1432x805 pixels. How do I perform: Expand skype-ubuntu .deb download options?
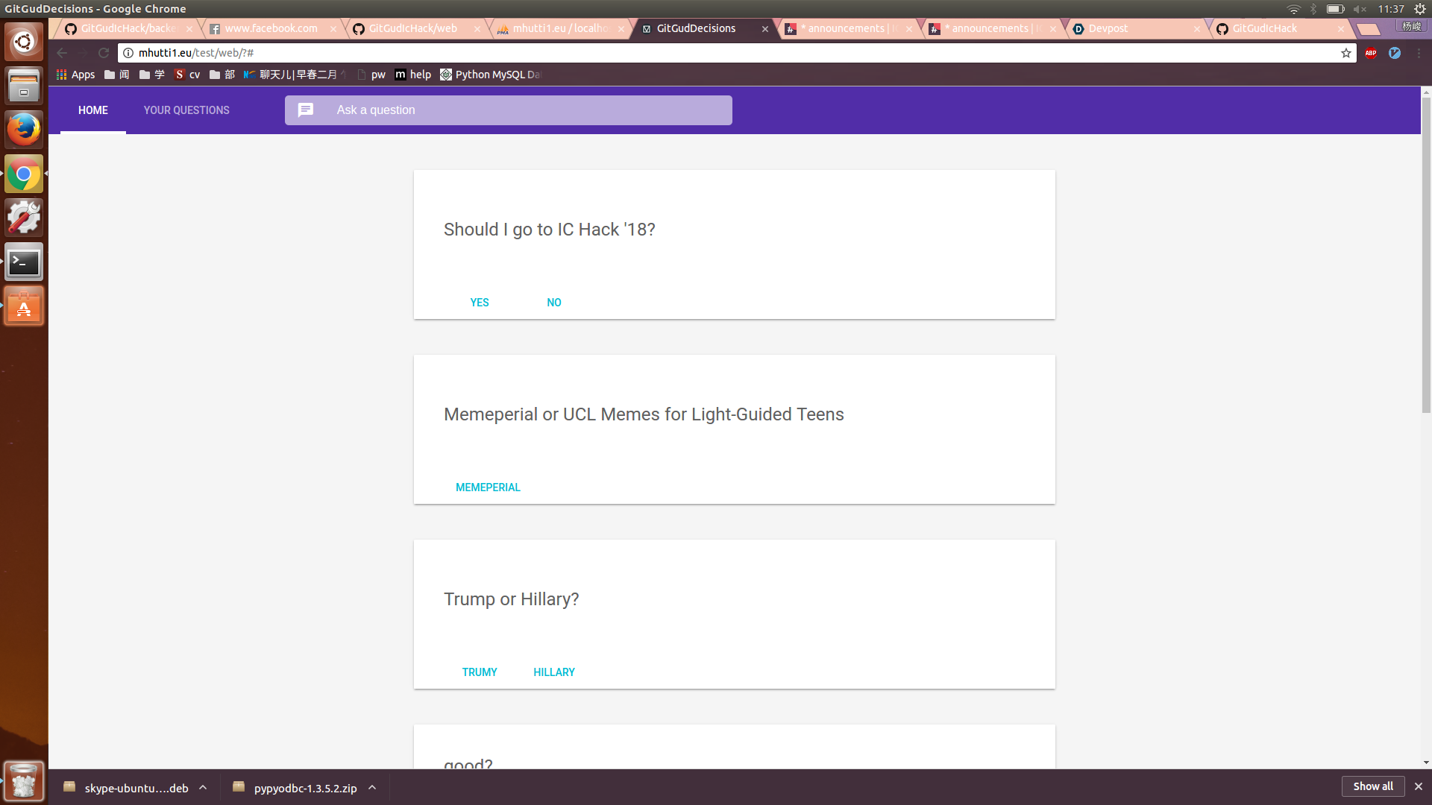[x=203, y=787]
